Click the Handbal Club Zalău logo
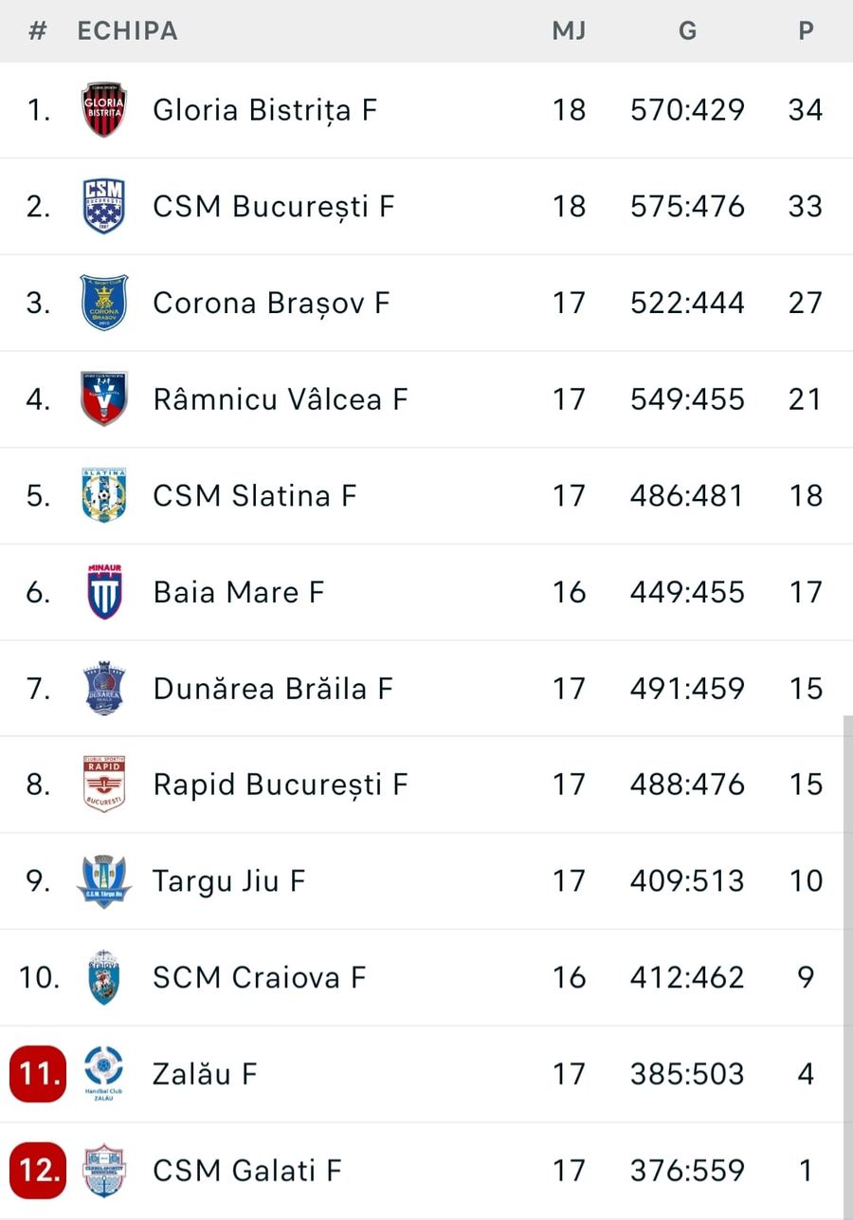 pos(104,1073)
